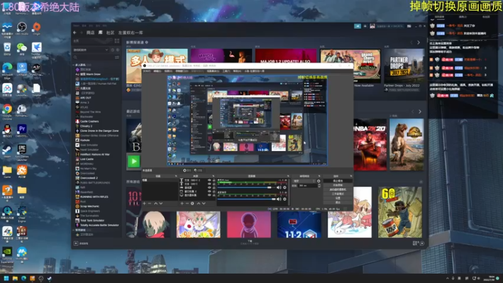Click the Steam library search field
Screen dimensions: 503x283
93,57
